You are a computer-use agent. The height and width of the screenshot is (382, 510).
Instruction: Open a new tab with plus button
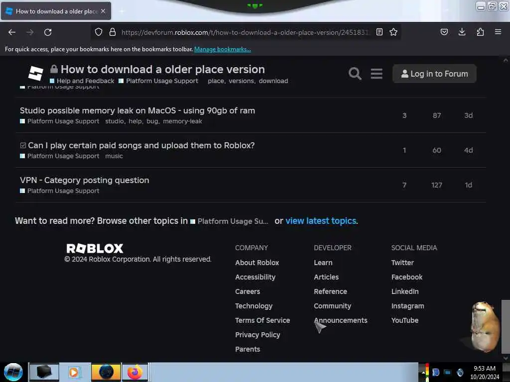[122, 11]
